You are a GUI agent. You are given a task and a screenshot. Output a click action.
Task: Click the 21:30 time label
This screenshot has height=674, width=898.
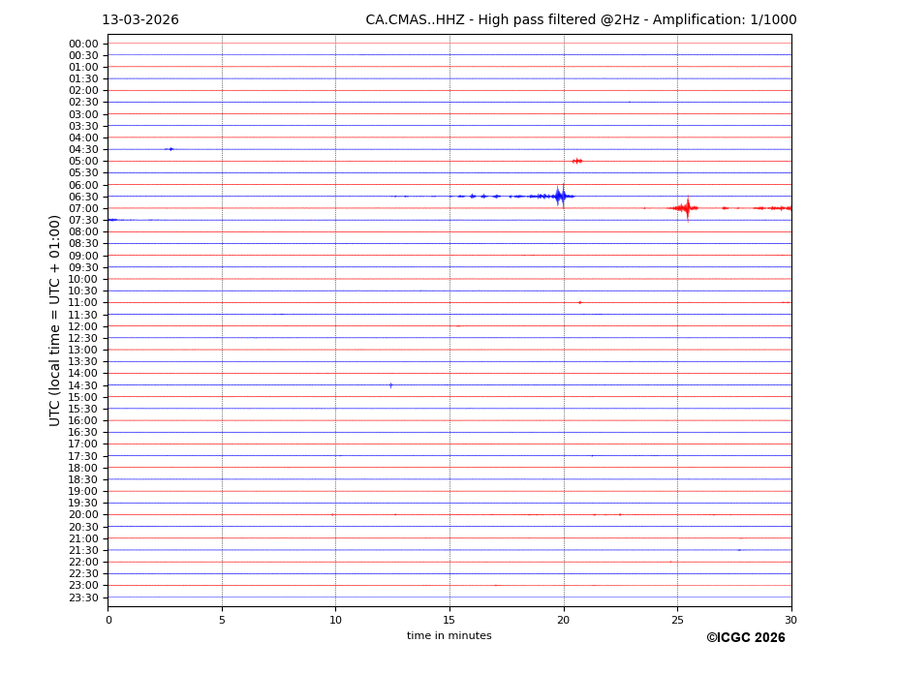[x=83, y=550]
